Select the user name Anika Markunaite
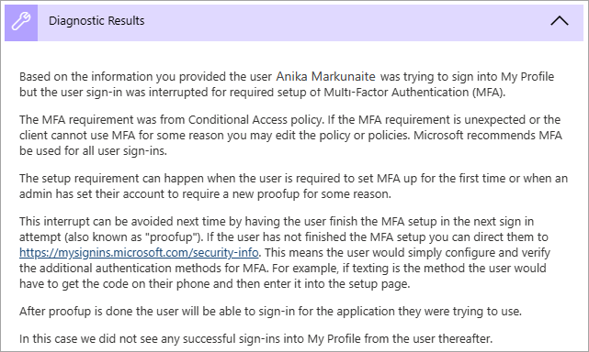 tap(325, 76)
